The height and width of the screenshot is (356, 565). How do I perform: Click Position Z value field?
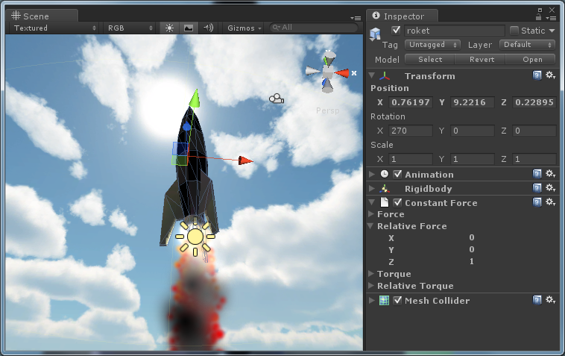534,102
